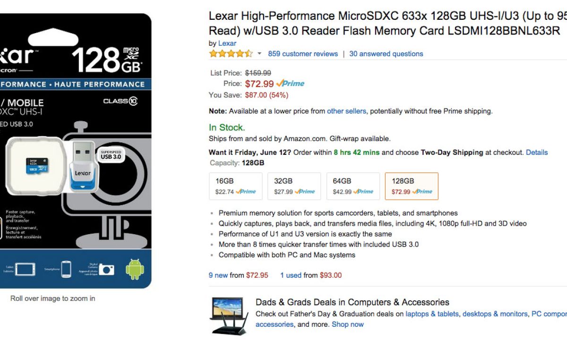
Task: Select the 128GB capacity option
Action: [x=412, y=186]
